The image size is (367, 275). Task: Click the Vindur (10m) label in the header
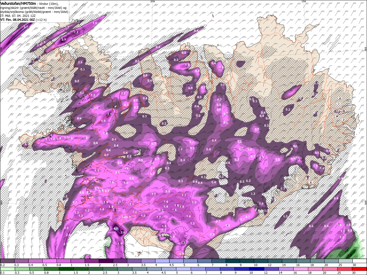(x=49, y=3)
